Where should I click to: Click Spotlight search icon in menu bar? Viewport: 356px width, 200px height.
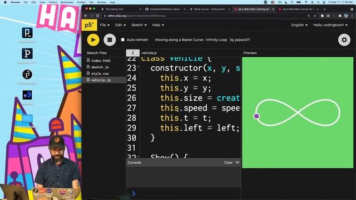coord(318,2)
